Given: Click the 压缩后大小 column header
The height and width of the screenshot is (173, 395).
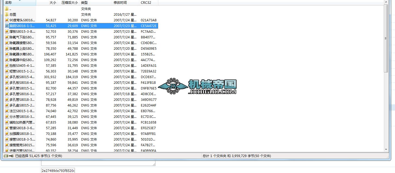Looking at the screenshot, I should pos(69,3).
